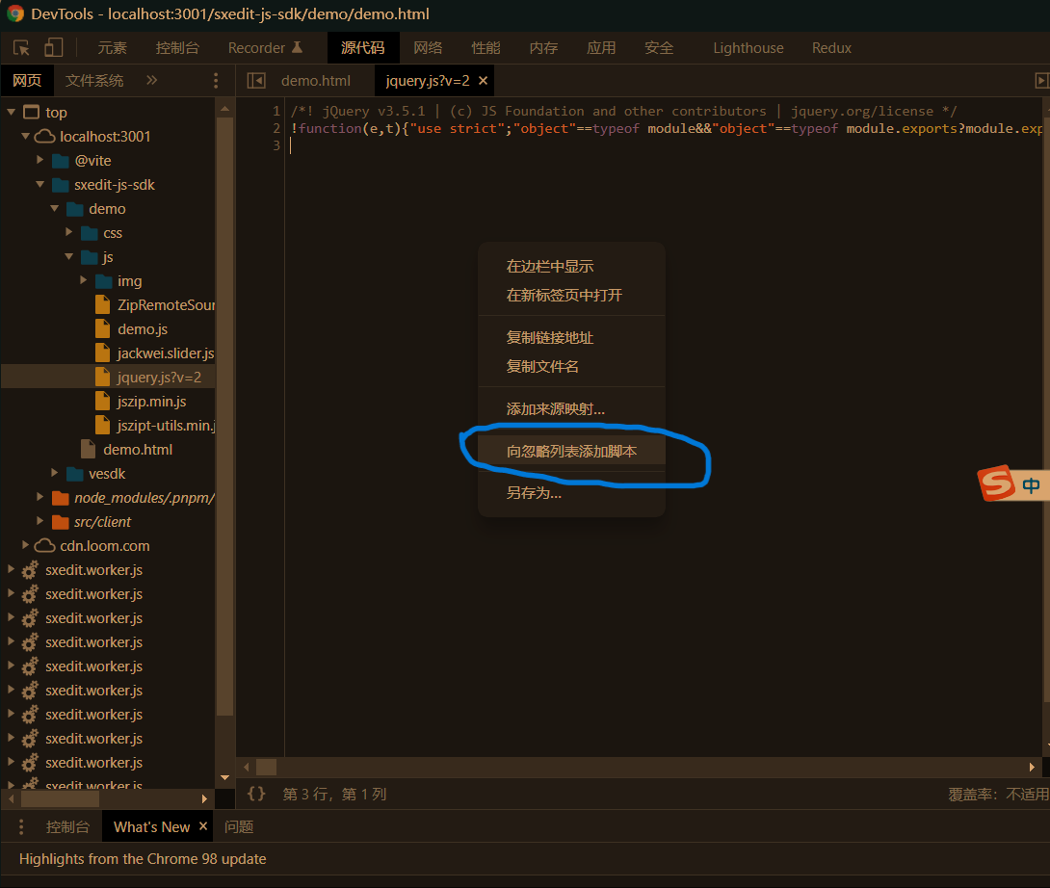Open demo.js in the file tree
1050x888 pixels.
point(143,329)
